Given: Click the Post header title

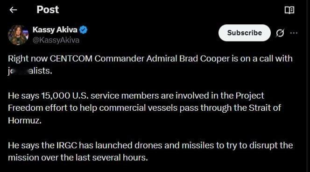Looking at the screenshot, I should pos(48,9).
